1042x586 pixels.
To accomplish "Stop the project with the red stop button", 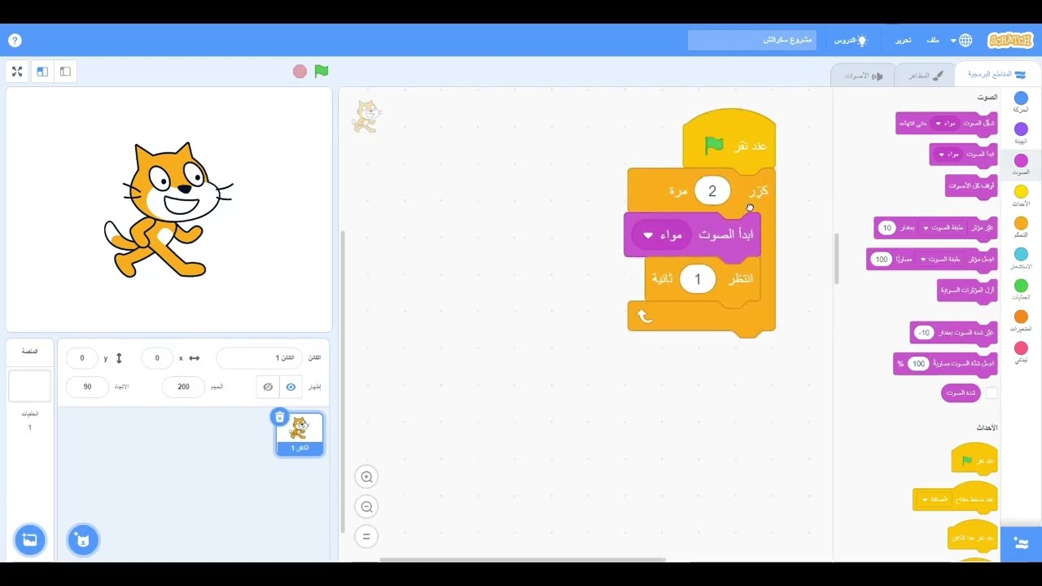I will click(300, 72).
